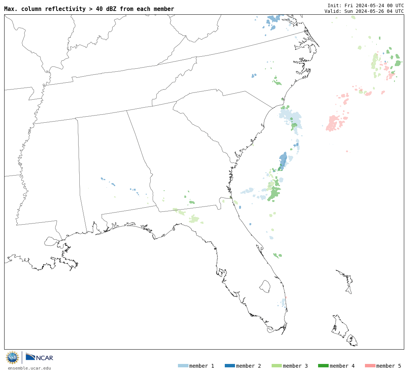Click the member 1 light blue swatch
408x373 pixels.
(x=183, y=366)
